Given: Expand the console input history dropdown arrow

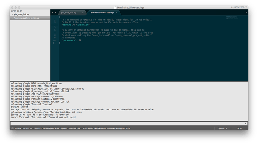Looking at the screenshot, I should click(246, 123).
